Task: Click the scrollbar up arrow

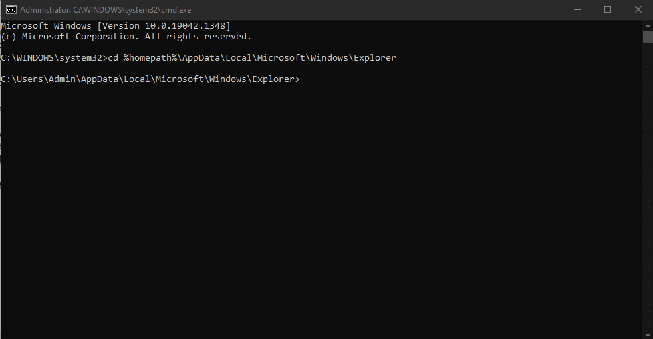Action: tap(647, 25)
